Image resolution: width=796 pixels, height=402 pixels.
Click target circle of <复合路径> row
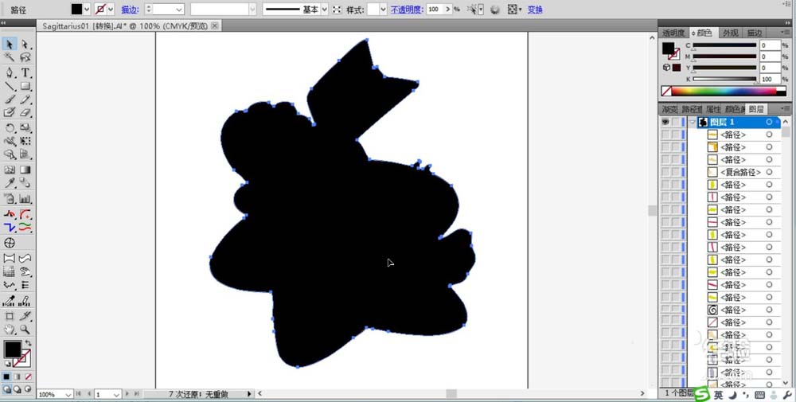(x=769, y=172)
